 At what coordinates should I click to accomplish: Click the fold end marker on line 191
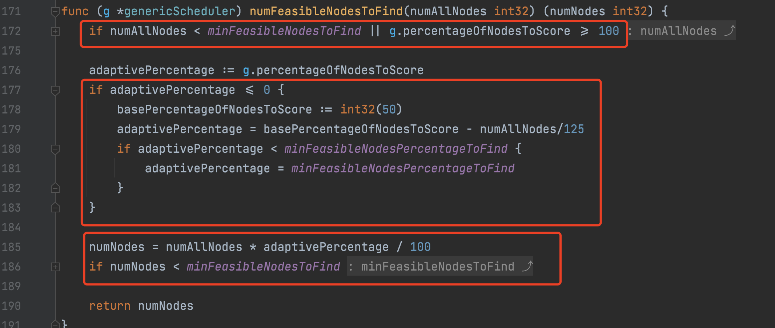coord(55,324)
